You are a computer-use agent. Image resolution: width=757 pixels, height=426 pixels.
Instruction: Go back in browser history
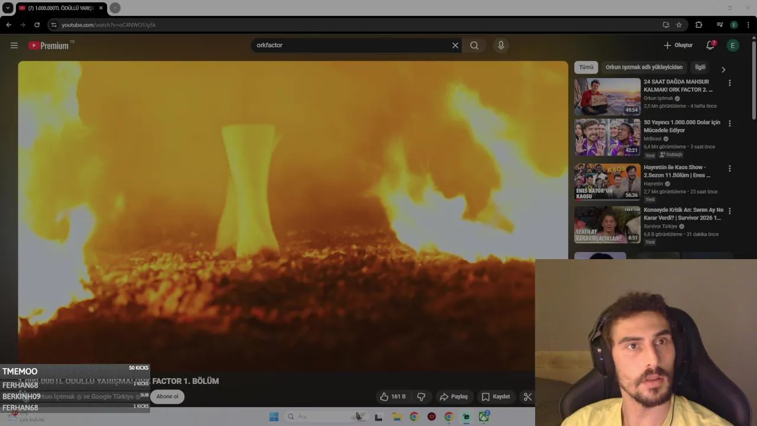9,25
